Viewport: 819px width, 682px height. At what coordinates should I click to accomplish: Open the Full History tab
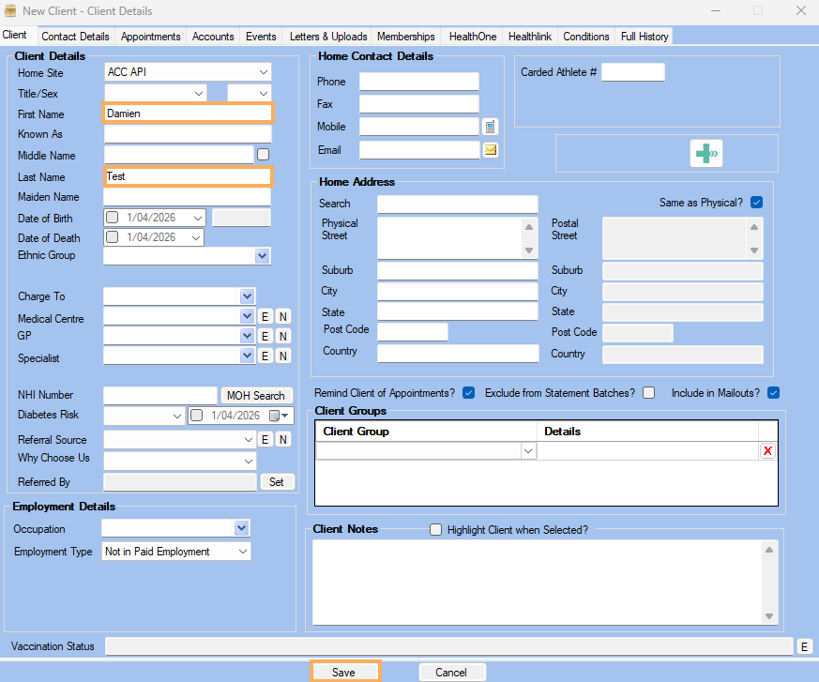[x=645, y=37]
